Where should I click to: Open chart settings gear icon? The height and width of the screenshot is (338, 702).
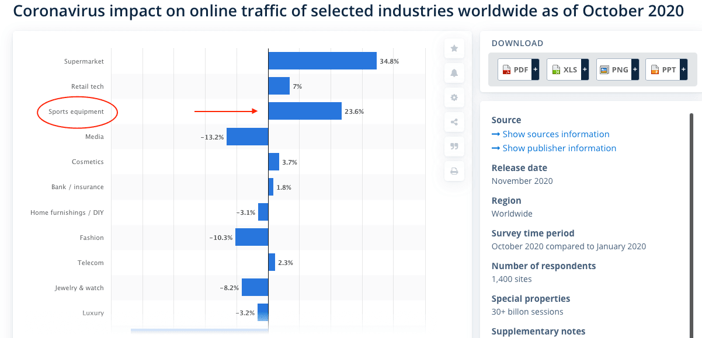[x=454, y=97]
